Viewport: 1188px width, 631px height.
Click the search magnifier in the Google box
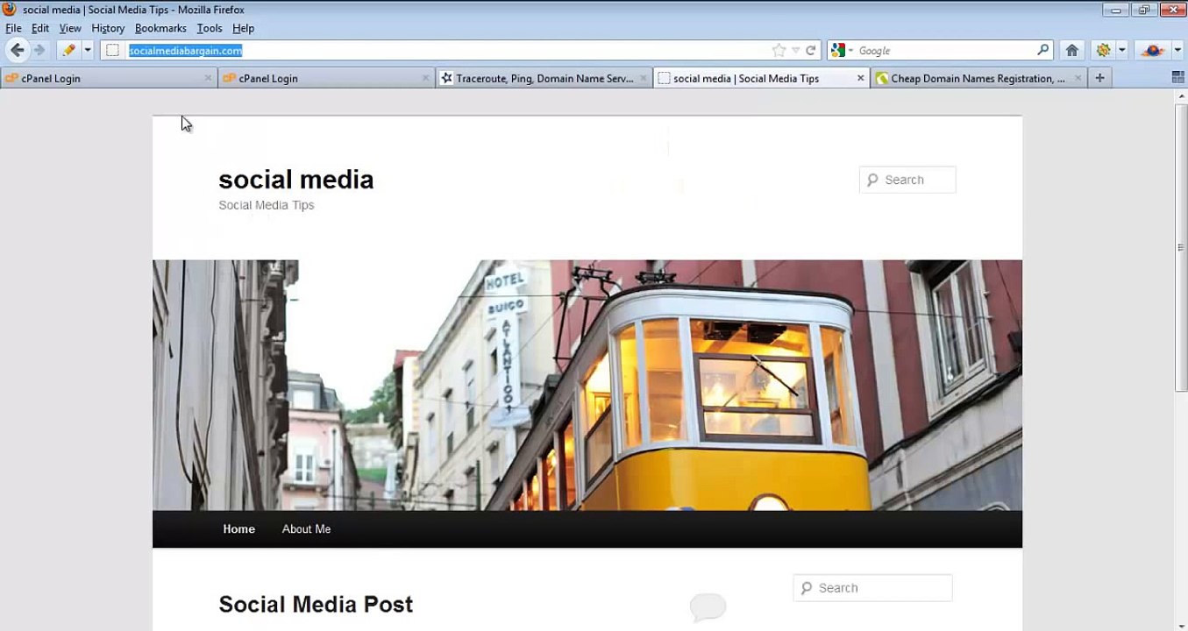[1043, 50]
